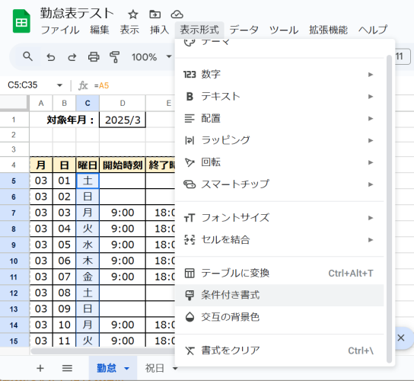Click the print icon
The image size is (414, 381).
click(x=94, y=57)
